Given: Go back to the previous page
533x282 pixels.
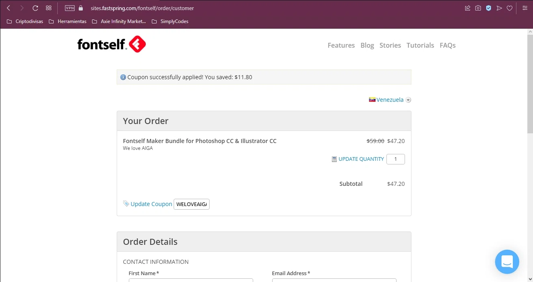Looking at the screenshot, I should click(8, 8).
